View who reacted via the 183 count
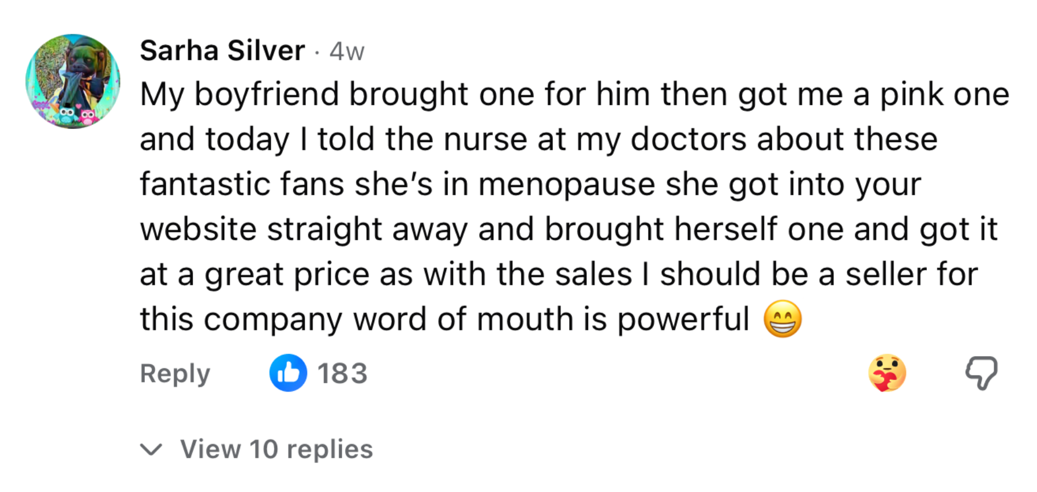The height and width of the screenshot is (492, 1037). [x=342, y=374]
